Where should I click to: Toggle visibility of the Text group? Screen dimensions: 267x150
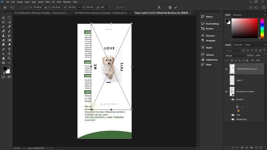click(226, 115)
